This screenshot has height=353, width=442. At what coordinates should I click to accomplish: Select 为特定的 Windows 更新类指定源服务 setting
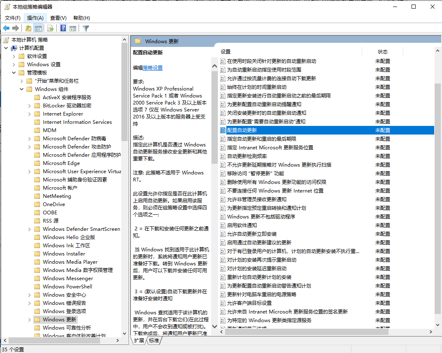[x=269, y=320]
